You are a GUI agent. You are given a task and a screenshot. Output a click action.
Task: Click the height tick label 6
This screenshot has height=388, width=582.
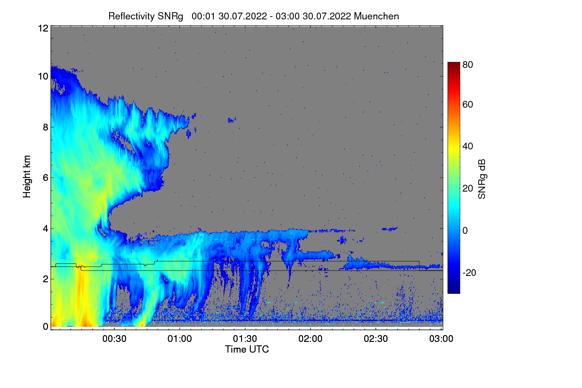pyautogui.click(x=45, y=178)
